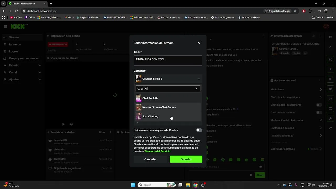The image size is (336, 189).
Task: Select Chat Roulette from category results
Action: [168, 98]
